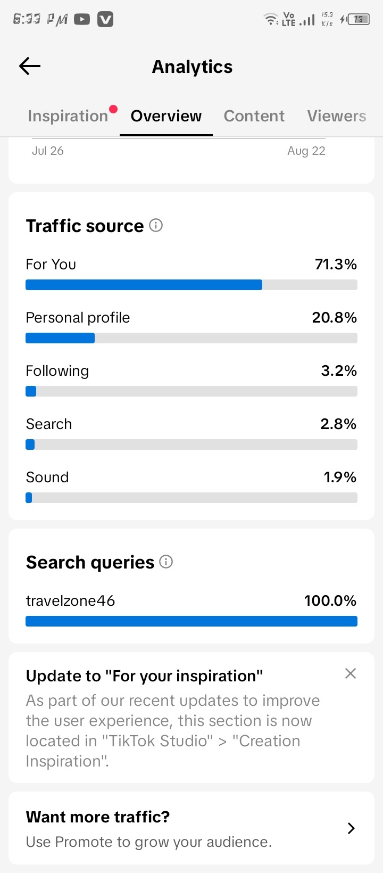This screenshot has width=383, height=873.
Task: Tap the YouTube icon in status bar
Action: click(82, 20)
